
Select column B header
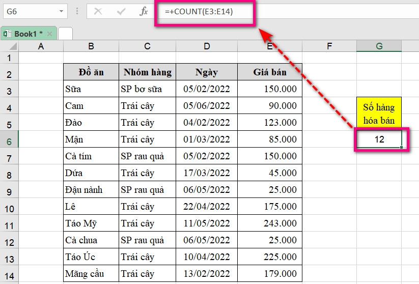[91, 46]
